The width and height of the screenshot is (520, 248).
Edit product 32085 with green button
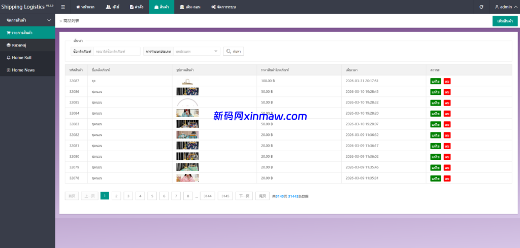pyautogui.click(x=435, y=102)
